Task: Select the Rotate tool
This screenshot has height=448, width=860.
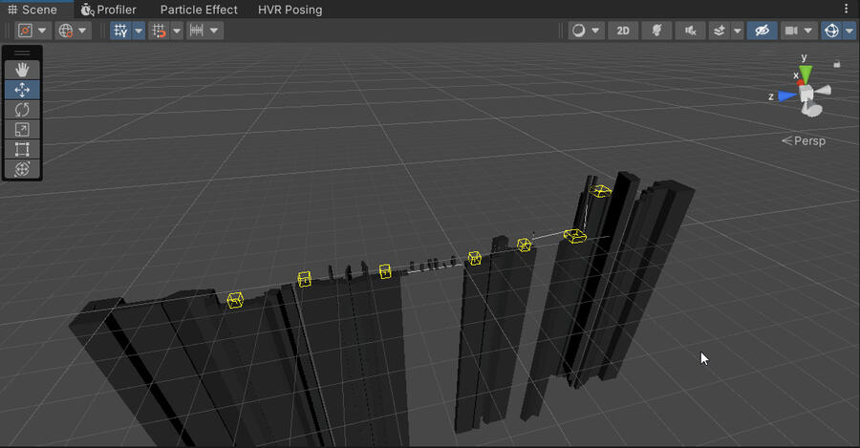Action: coord(22,110)
